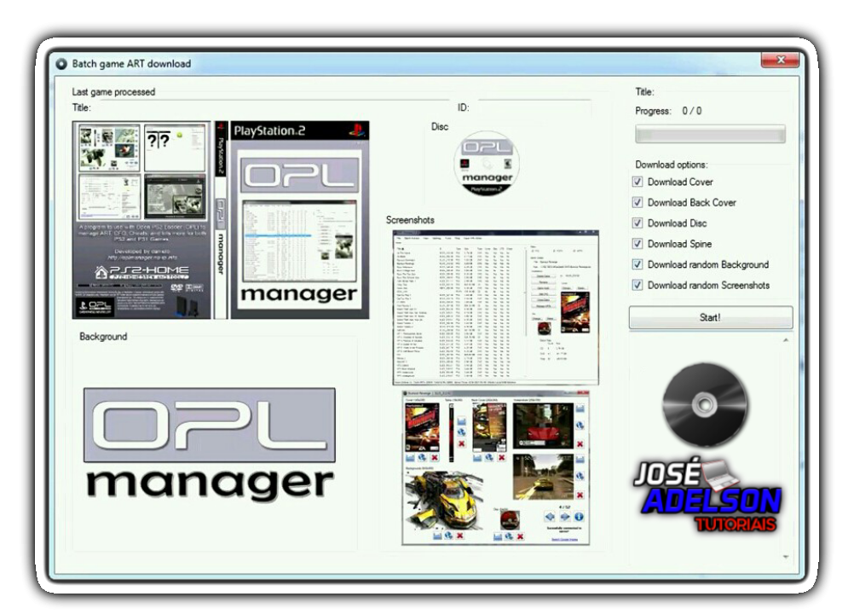854x614 pixels.
Task: Uncheck the Download Spine option
Action: [x=638, y=244]
